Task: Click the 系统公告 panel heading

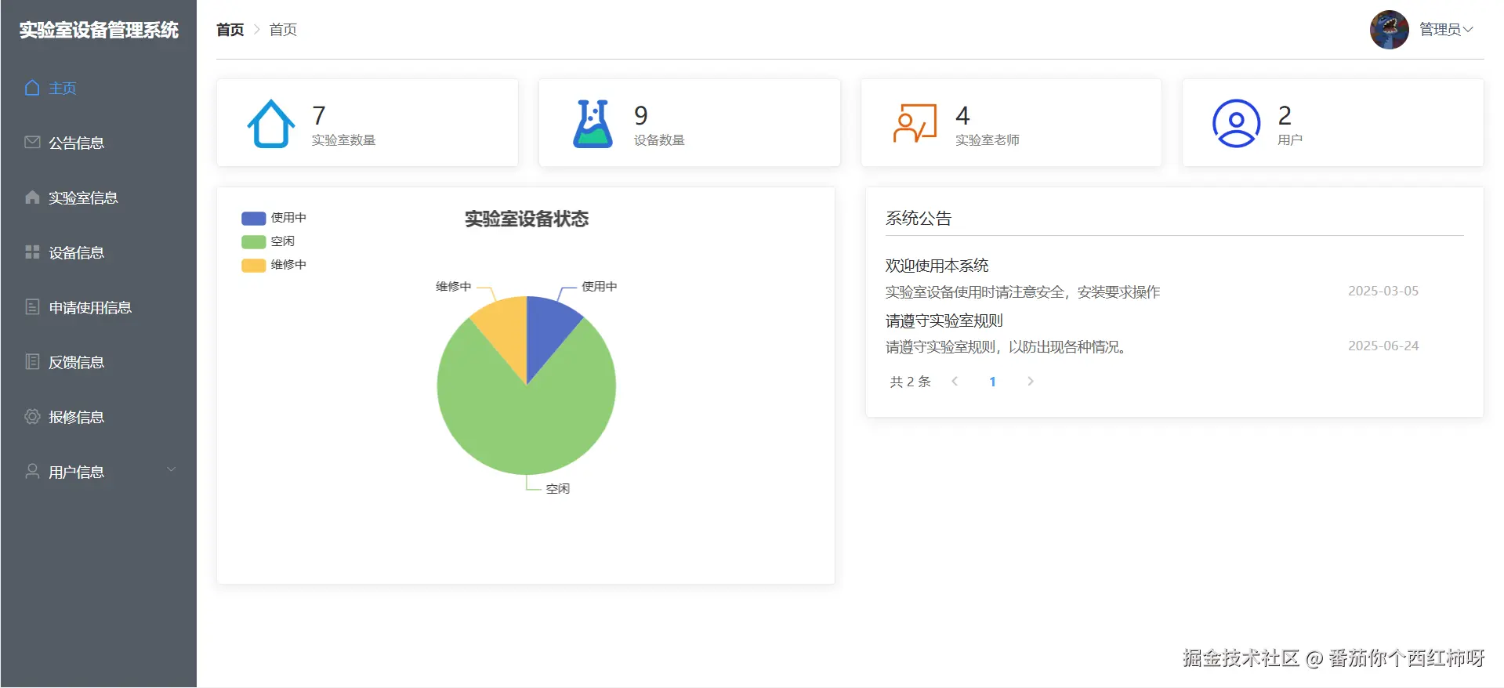Action: (918, 219)
